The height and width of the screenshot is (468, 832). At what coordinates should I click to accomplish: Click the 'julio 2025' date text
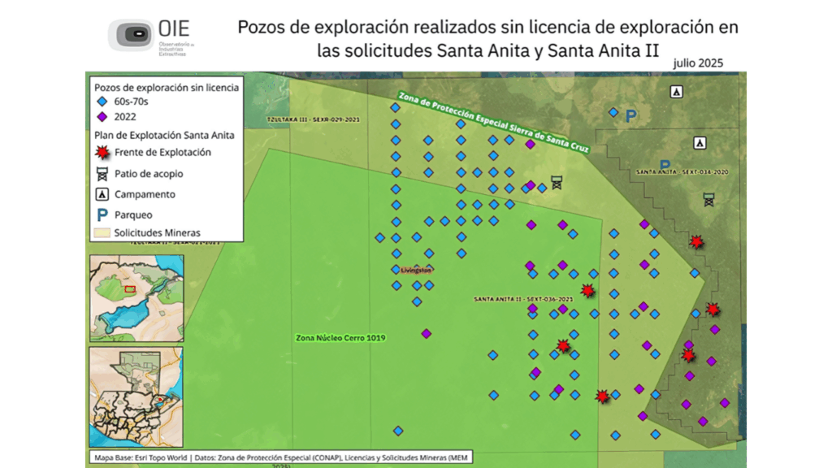(698, 63)
